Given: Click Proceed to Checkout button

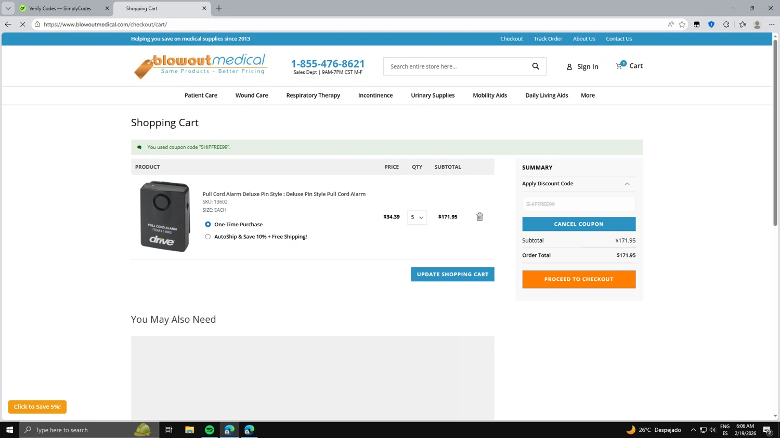Looking at the screenshot, I should 579,279.
